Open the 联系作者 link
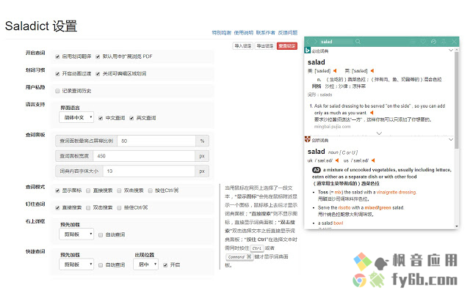Screen dimensions: 470x293 click(265, 32)
